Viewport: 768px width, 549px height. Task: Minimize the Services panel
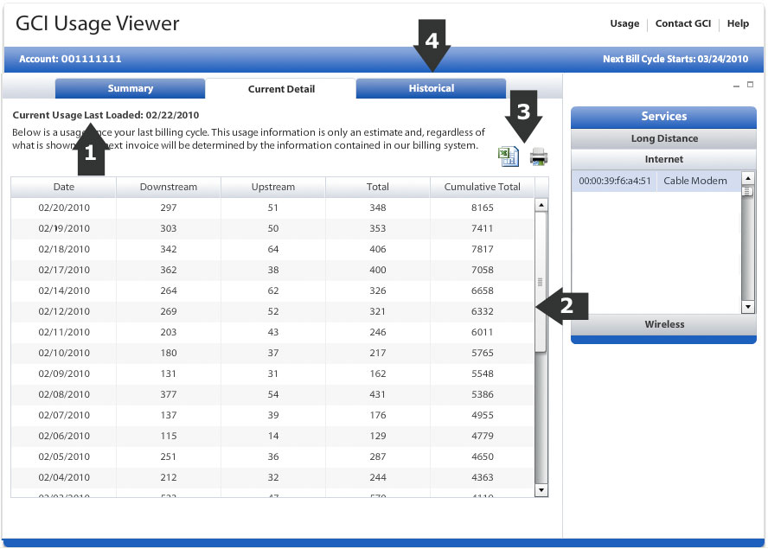pyautogui.click(x=736, y=86)
